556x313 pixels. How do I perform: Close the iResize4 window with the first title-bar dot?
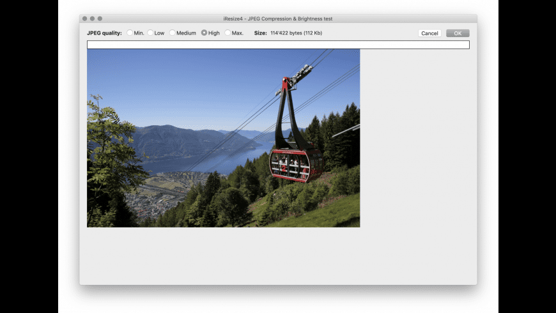point(85,19)
